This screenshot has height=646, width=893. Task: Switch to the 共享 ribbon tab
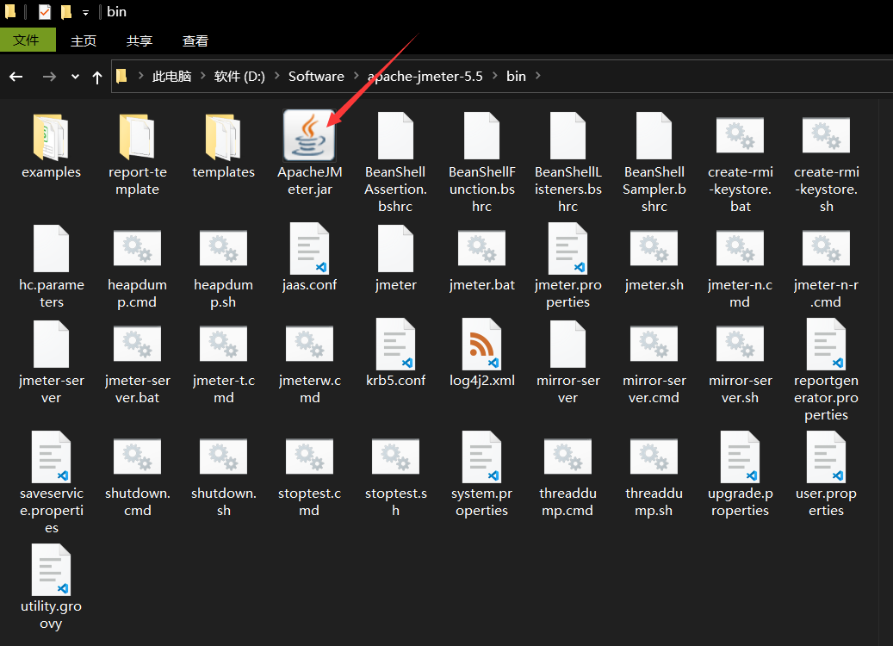(139, 41)
